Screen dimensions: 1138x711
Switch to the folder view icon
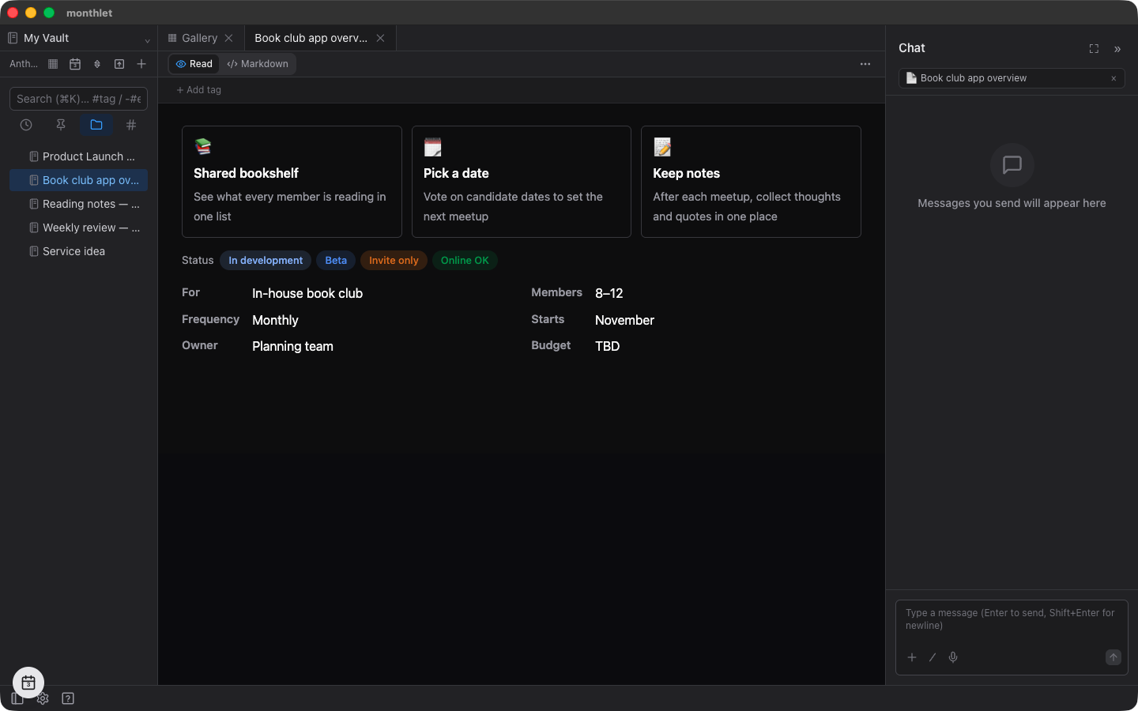[x=96, y=125]
